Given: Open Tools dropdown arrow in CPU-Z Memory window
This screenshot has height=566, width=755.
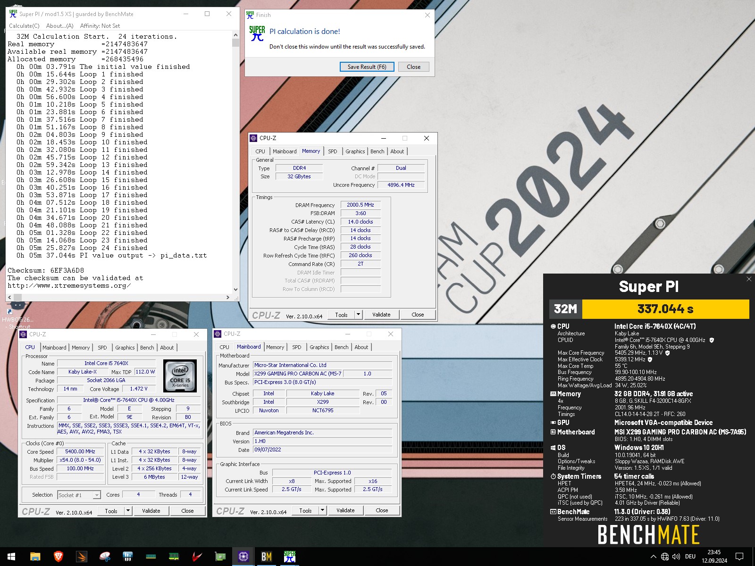Looking at the screenshot, I should point(358,315).
